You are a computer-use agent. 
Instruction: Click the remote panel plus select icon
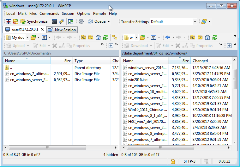pyautogui.click(x=229, y=46)
